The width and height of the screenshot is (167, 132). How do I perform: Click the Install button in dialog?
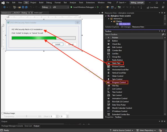tap(58, 44)
